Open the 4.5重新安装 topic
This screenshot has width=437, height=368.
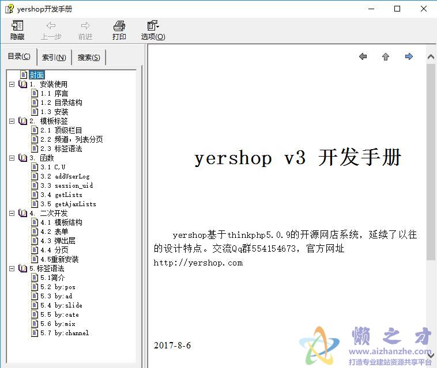coord(59,259)
